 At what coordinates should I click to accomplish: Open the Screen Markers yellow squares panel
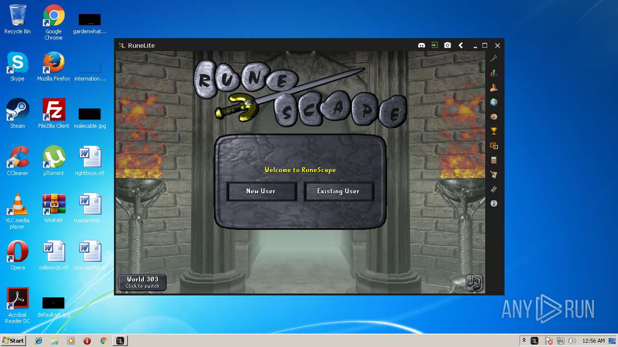point(493,146)
